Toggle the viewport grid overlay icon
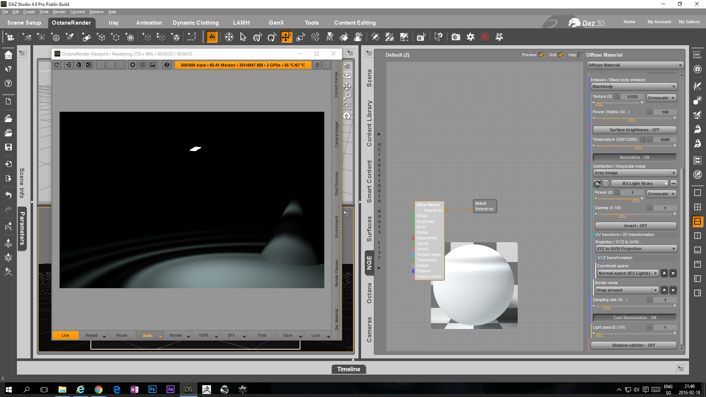This screenshot has width=706, height=397. click(x=143, y=65)
